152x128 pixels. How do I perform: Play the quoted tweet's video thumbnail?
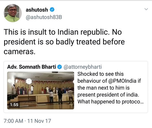pos(41,90)
